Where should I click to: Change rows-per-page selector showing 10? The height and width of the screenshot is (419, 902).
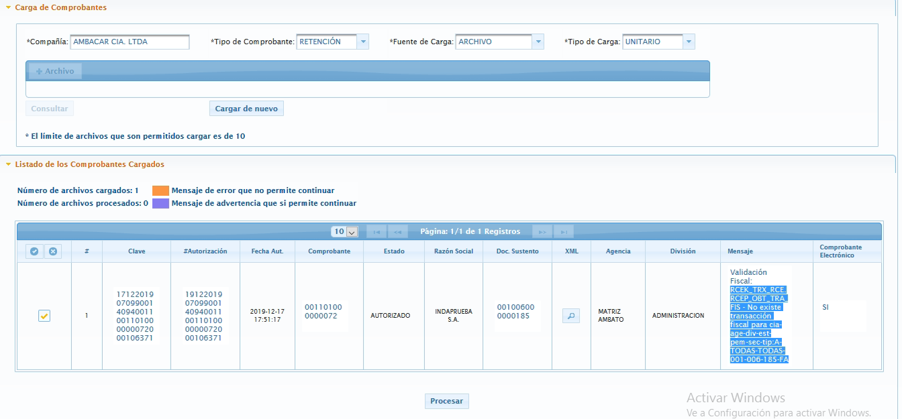[345, 232]
